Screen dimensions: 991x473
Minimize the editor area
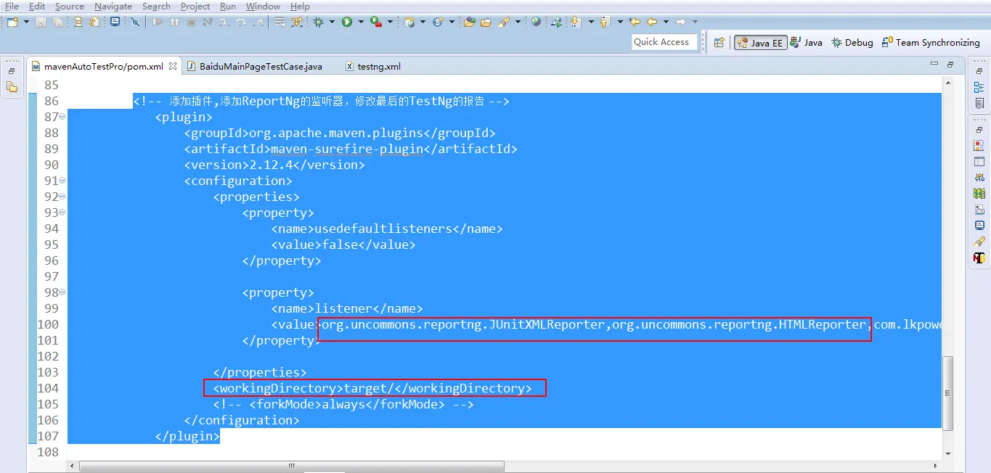[x=934, y=65]
